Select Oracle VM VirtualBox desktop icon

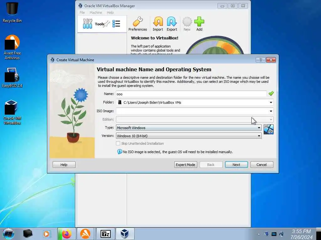coord(12,112)
